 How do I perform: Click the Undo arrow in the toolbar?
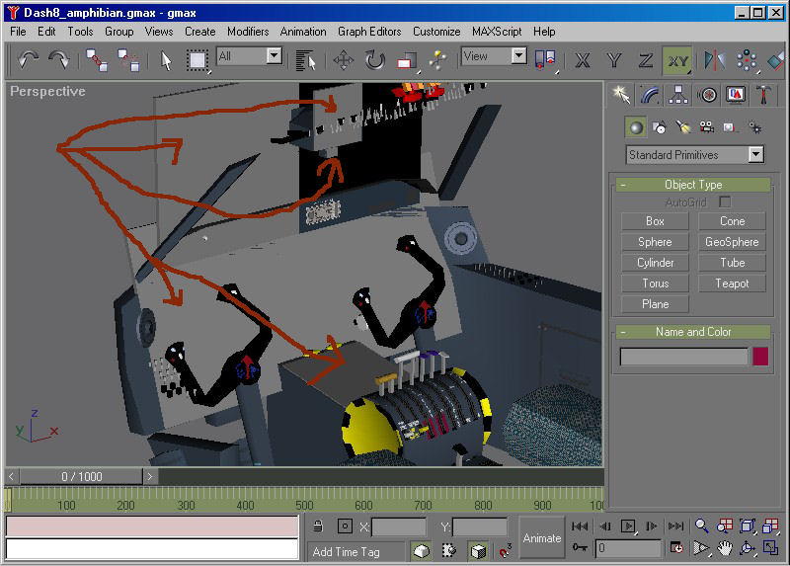pos(28,60)
